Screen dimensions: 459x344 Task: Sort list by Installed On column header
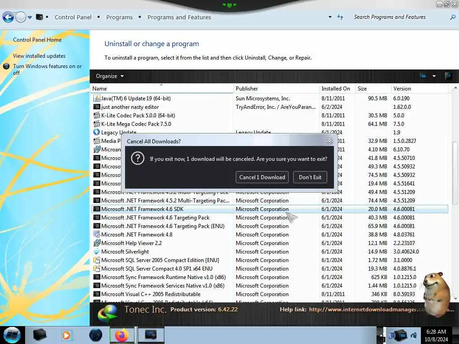pyautogui.click(x=337, y=89)
